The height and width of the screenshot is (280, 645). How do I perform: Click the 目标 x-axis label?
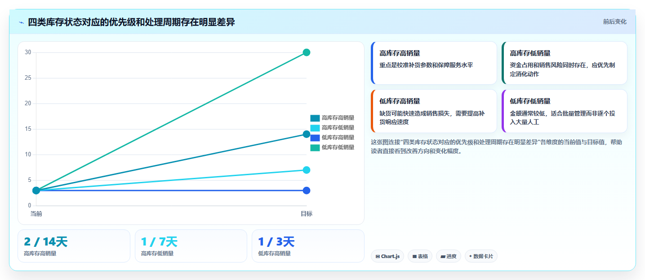point(307,214)
